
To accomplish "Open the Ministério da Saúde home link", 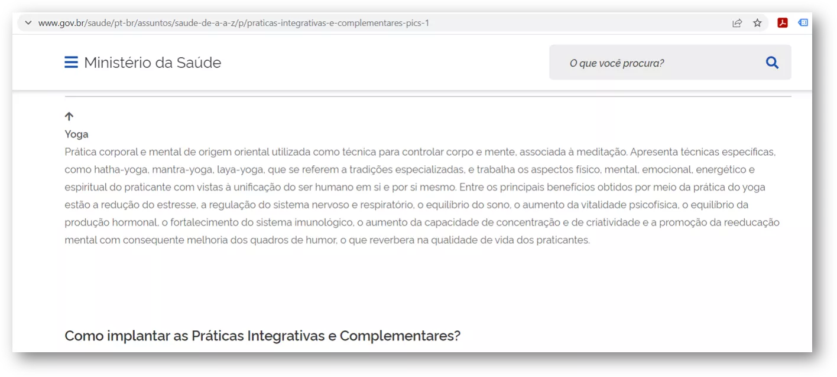I will 153,63.
